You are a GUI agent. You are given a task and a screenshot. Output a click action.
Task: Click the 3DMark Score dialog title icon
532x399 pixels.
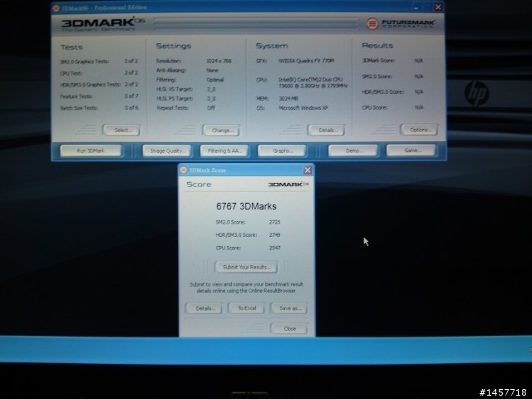tap(184, 170)
